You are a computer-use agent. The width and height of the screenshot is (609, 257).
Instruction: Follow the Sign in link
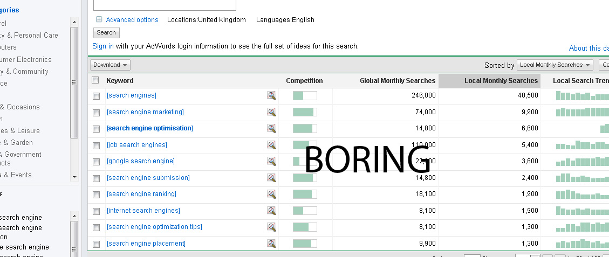coord(103,46)
